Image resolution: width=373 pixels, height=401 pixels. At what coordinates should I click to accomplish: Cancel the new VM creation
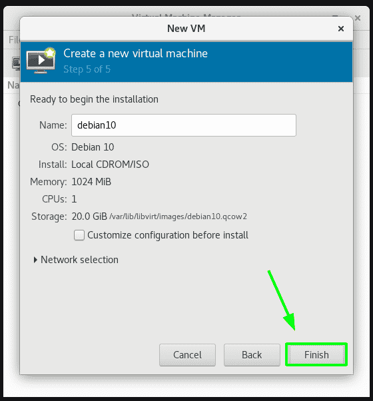click(187, 355)
